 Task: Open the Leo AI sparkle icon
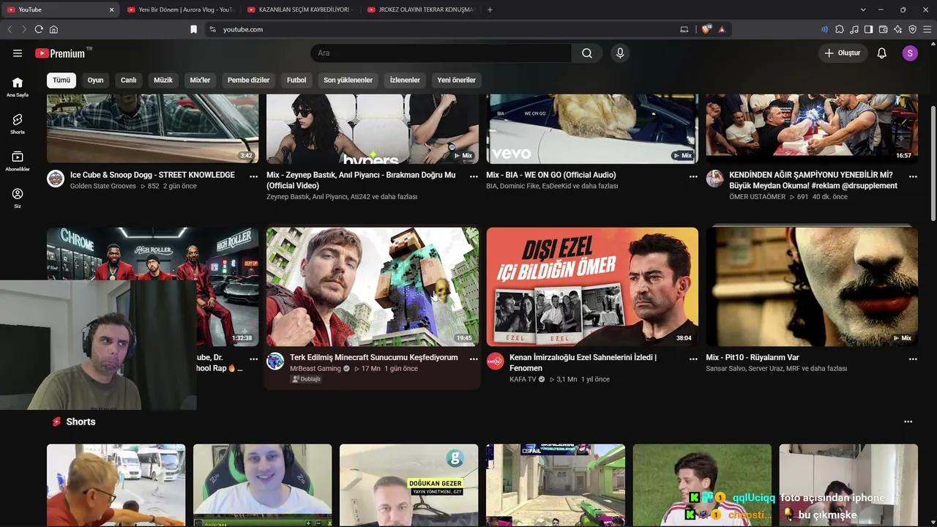coord(897,29)
